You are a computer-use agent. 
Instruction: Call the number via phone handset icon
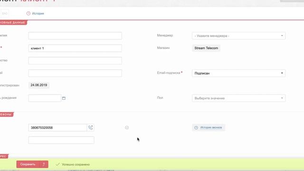click(x=91, y=128)
